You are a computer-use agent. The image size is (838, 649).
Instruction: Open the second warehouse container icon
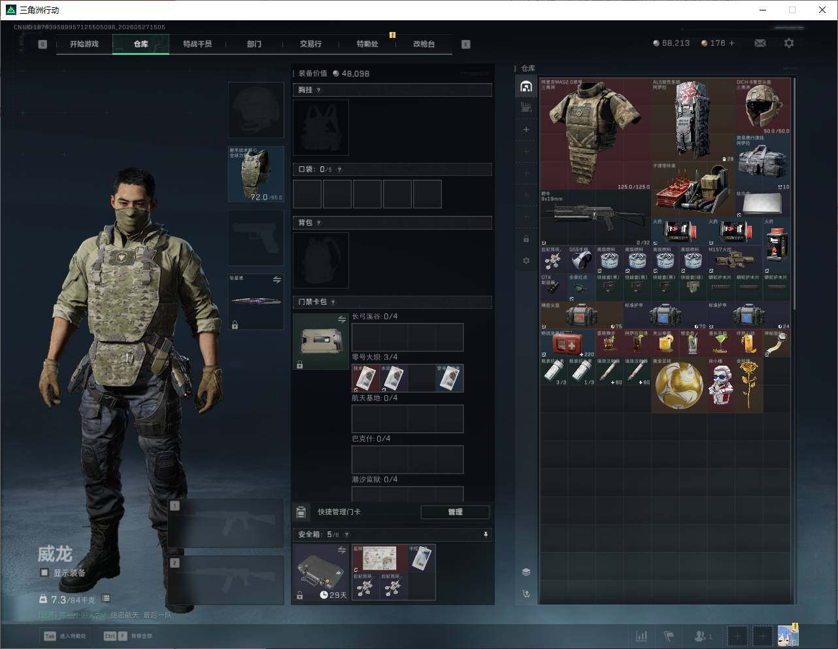[526, 108]
